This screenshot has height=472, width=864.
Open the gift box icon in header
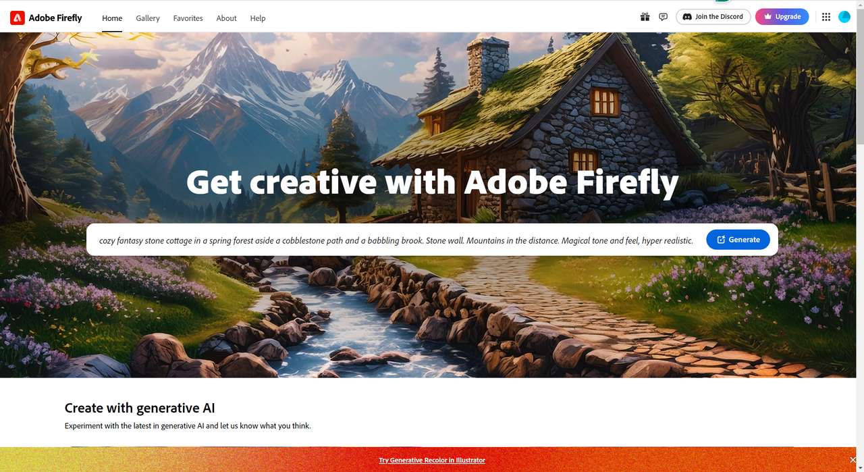click(645, 17)
